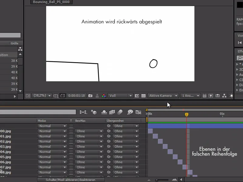Open the magnification dropdown showing 38,2%
The height and width of the screenshot is (182, 243).
(x=42, y=96)
